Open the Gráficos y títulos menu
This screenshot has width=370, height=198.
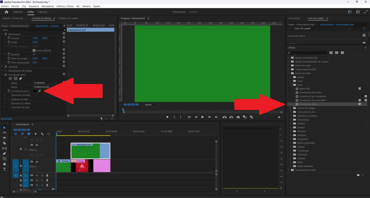pos(65,6)
